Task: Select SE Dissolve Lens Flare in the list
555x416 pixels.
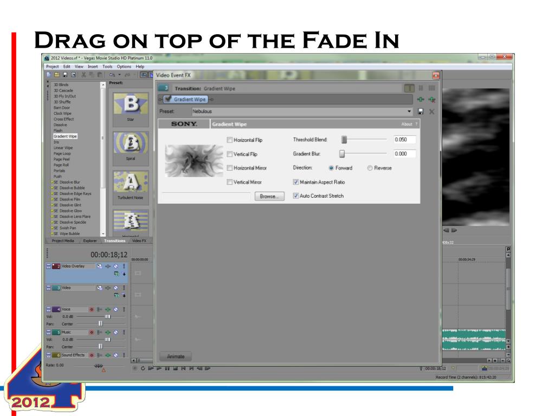Action: (72, 217)
